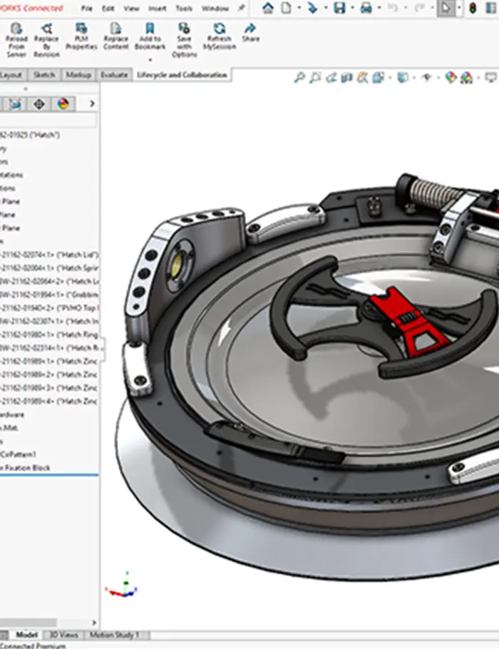Open the File menu
The height and width of the screenshot is (649, 499).
pyautogui.click(x=86, y=9)
